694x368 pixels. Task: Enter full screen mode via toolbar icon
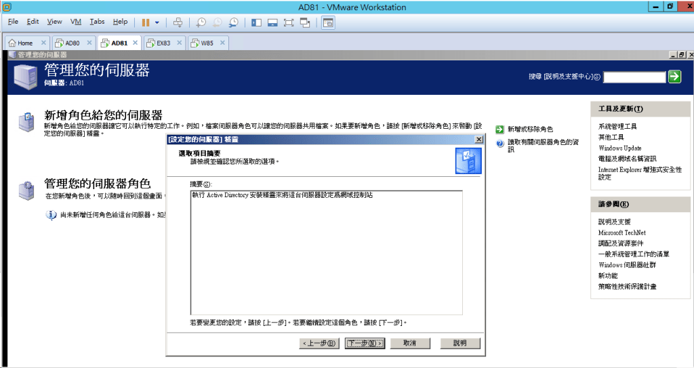click(289, 22)
